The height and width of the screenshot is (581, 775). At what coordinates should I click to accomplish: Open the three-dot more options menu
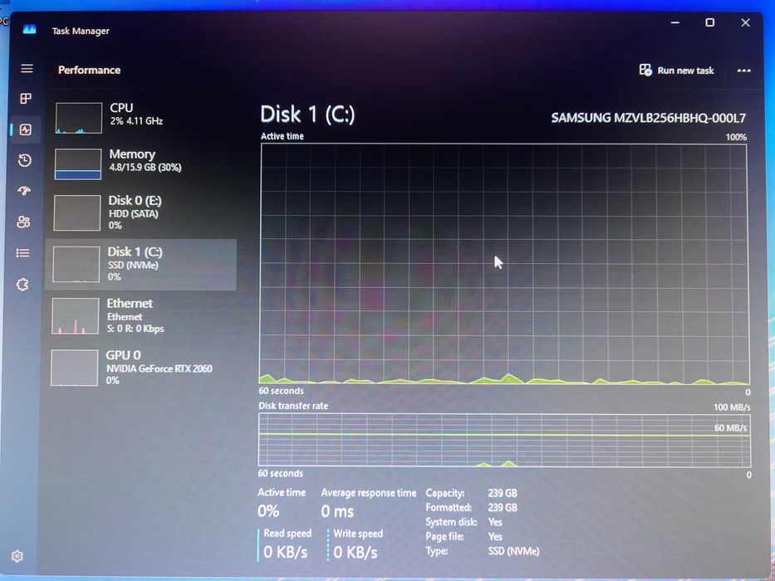click(x=744, y=71)
